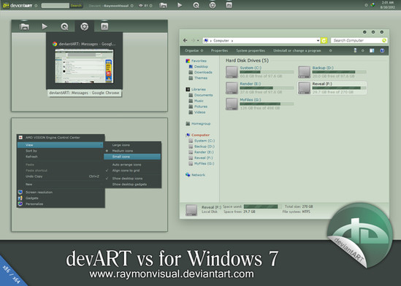Click folder icon in taskbar preview panel
The width and height of the screenshot is (401, 286).
click(x=24, y=26)
